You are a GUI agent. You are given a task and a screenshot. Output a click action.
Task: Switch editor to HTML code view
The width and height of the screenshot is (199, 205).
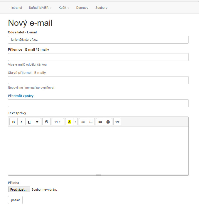pyautogui.click(x=117, y=122)
